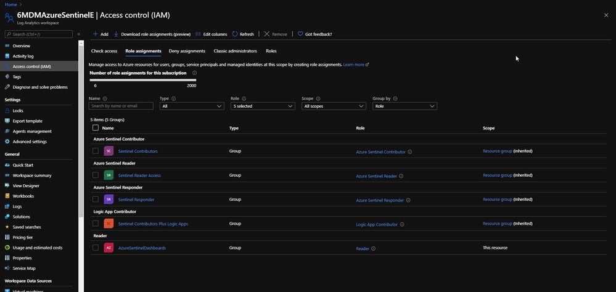
Task: Open the Quick Start icon
Action: [7, 165]
